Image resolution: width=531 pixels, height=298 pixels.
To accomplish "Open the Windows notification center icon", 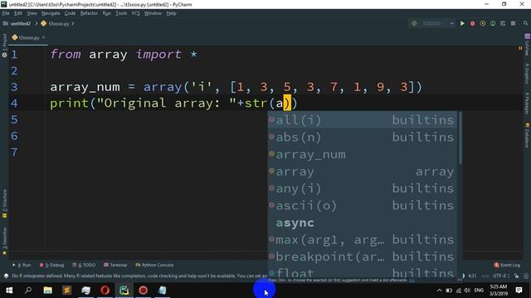I will click(x=519, y=291).
